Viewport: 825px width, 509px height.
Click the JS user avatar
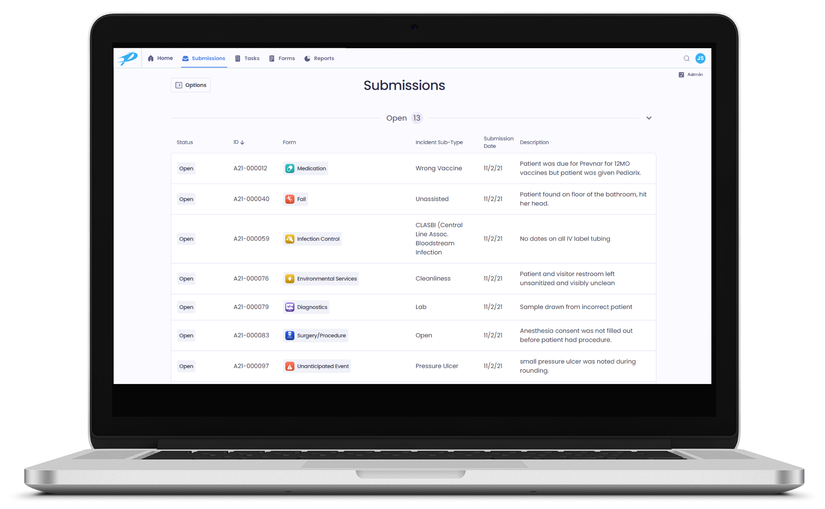point(701,58)
